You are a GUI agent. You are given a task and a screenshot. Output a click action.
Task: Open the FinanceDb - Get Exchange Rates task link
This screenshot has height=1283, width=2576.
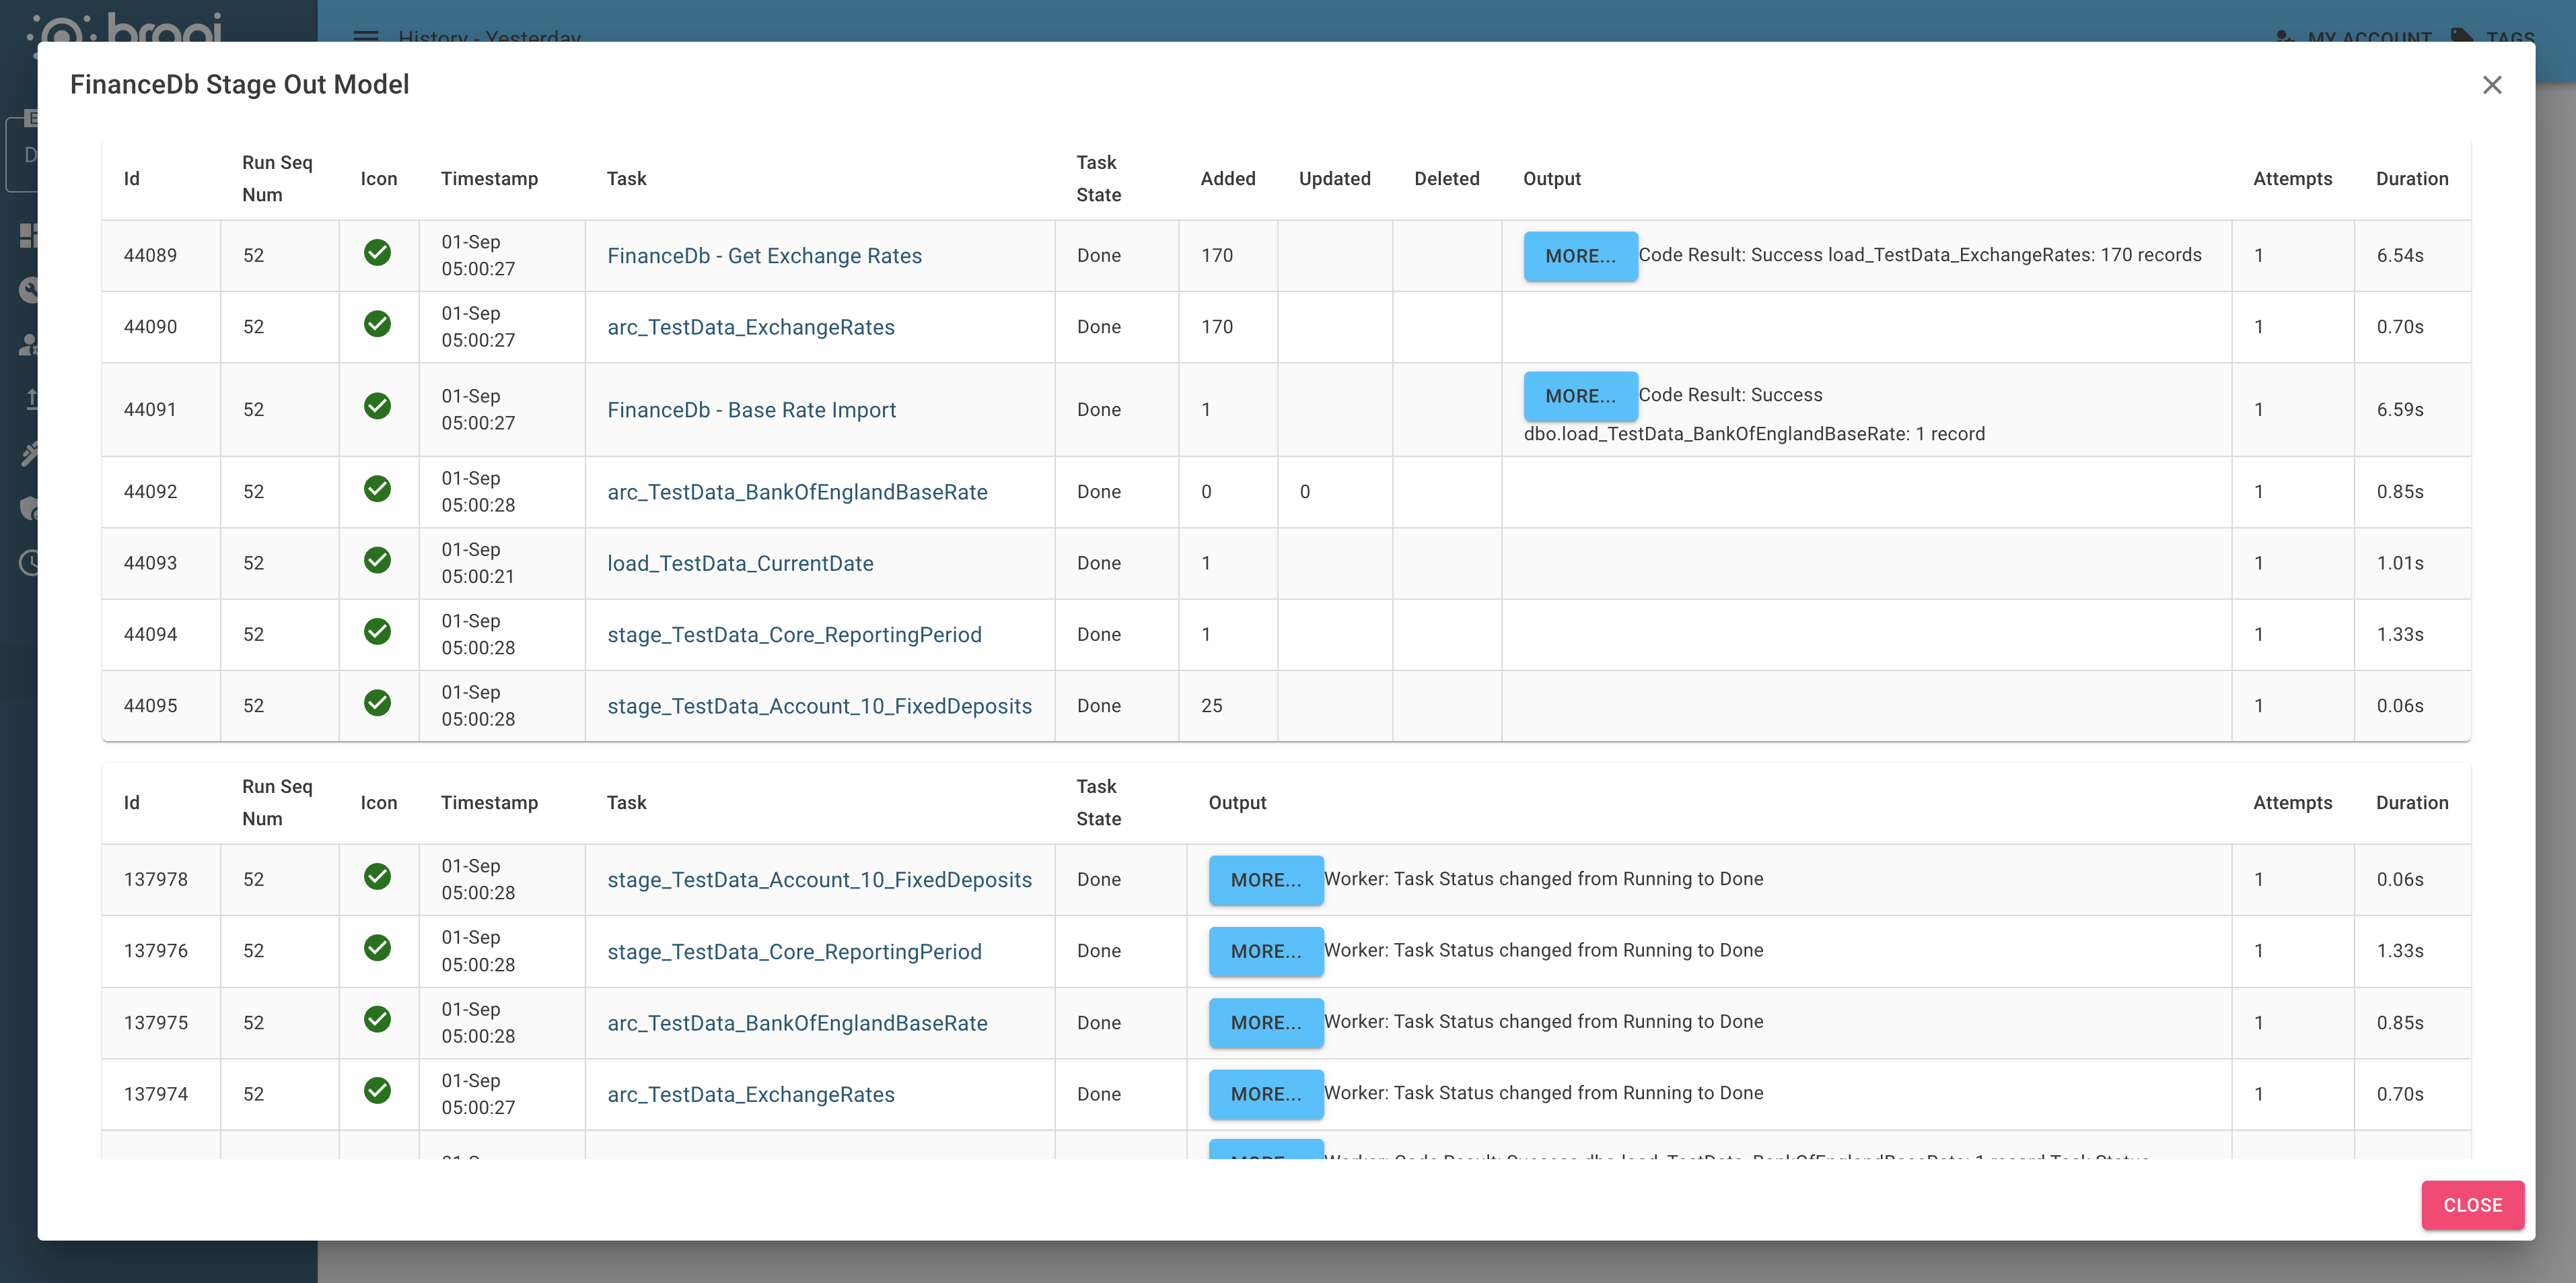[x=764, y=256]
